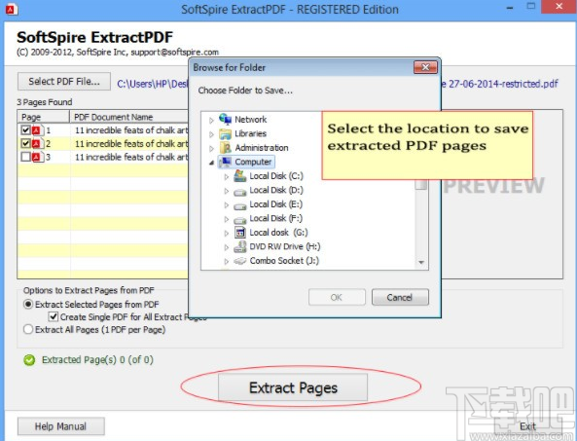The height and width of the screenshot is (441, 577).
Task: Open the Help Manual
Action: 60,426
